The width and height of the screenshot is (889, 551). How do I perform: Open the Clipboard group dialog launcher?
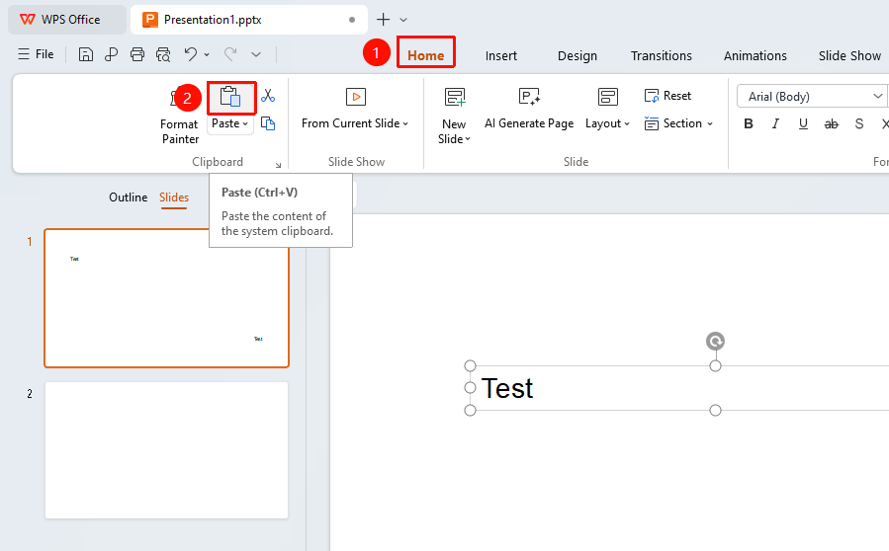(x=279, y=165)
